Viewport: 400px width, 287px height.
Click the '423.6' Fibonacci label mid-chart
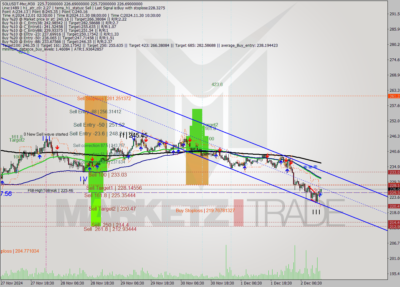(x=217, y=84)
